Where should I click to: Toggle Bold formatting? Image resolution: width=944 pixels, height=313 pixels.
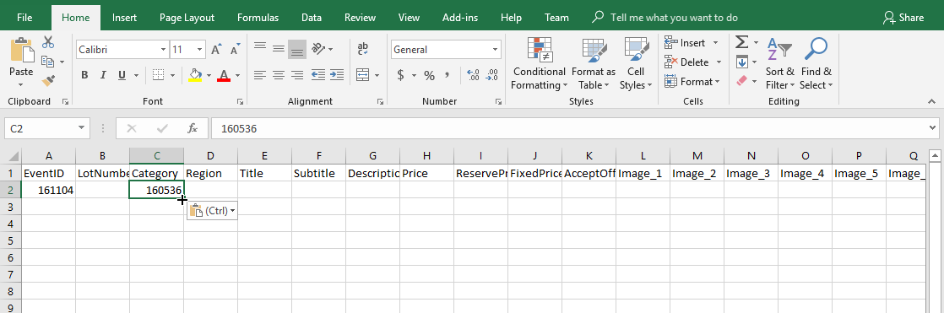pyautogui.click(x=84, y=75)
